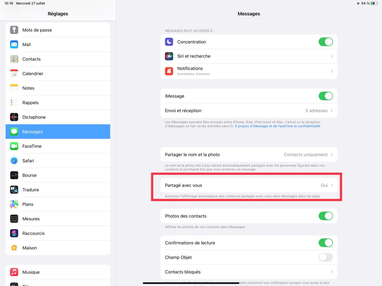Turn off the iMessage toggle
The width and height of the screenshot is (382, 286).
(325, 96)
